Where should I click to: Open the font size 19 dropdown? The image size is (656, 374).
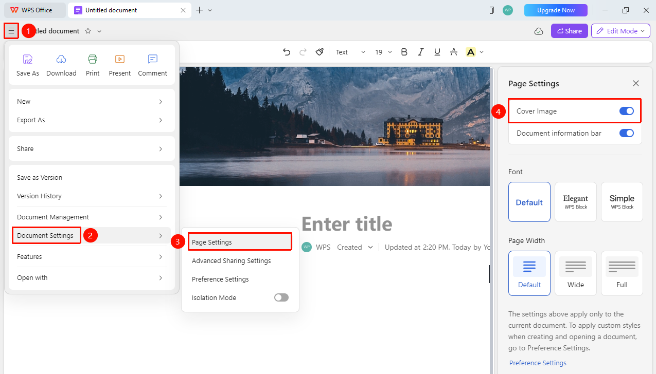(x=383, y=52)
